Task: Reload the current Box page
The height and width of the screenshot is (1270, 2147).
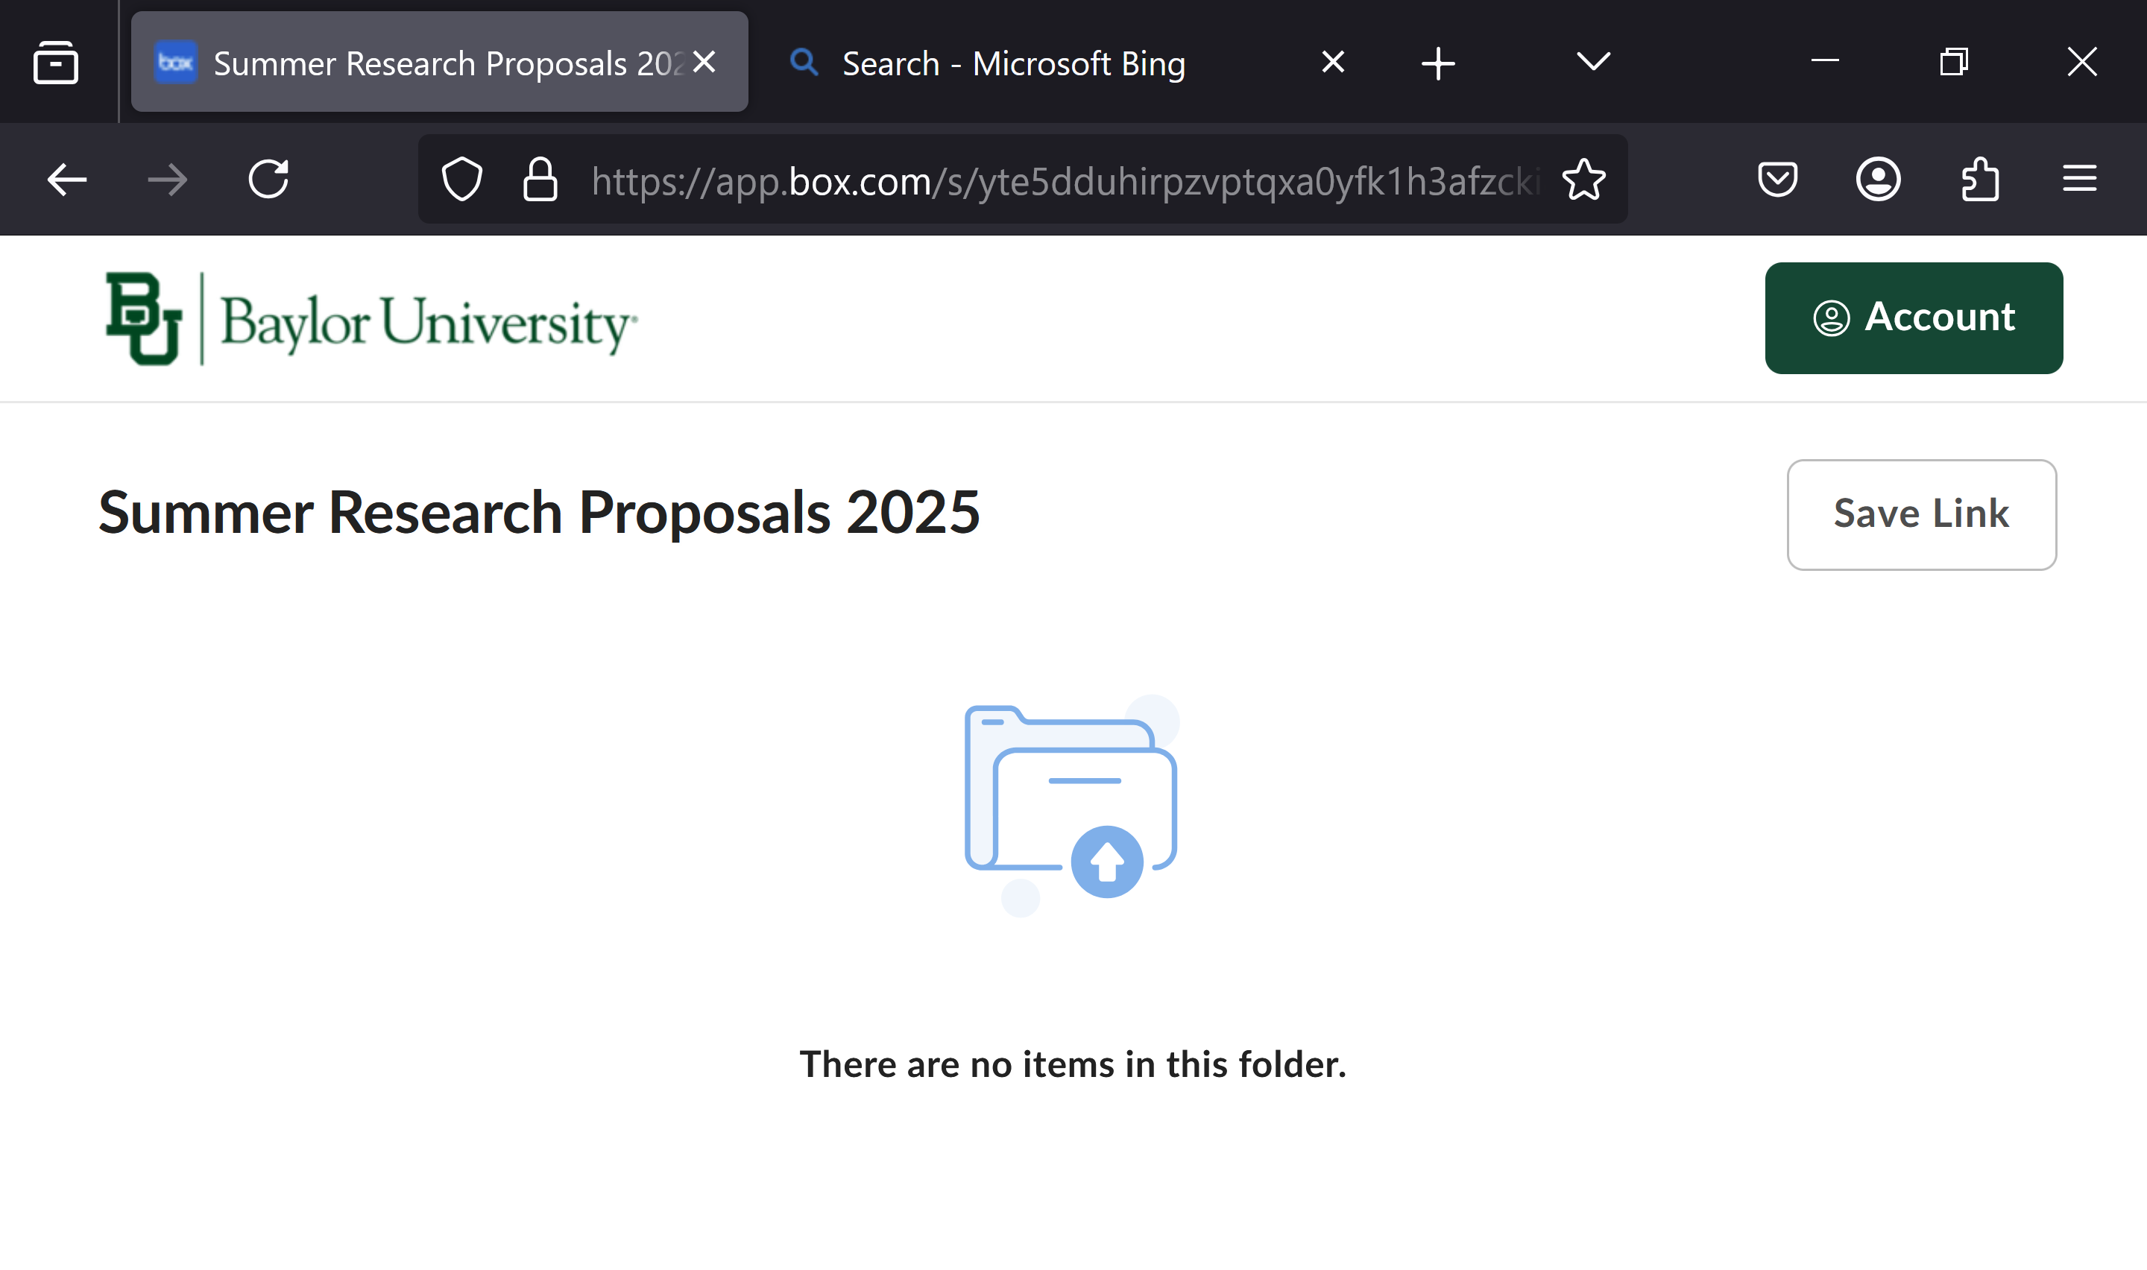Action: [268, 180]
